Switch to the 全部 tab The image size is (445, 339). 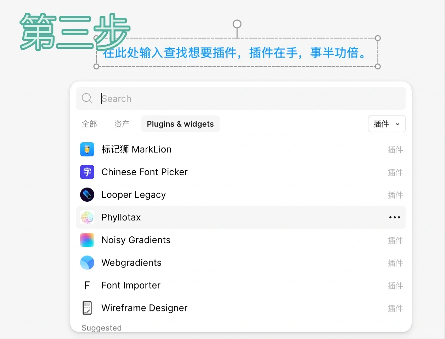tap(89, 124)
